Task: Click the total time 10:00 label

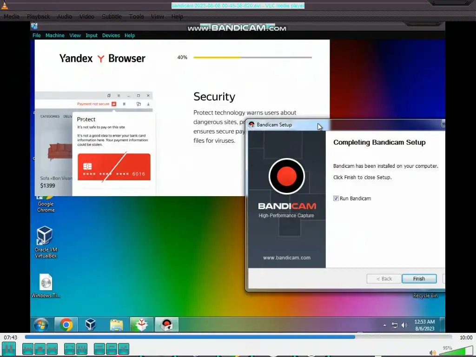Action: pos(466,337)
